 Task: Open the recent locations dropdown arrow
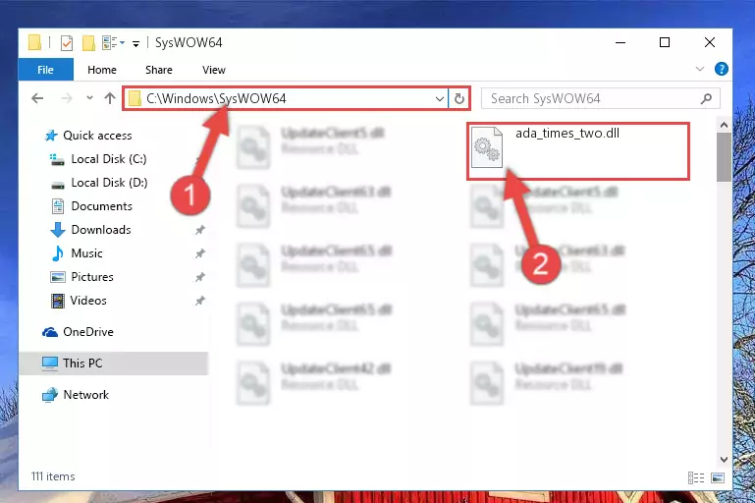89,98
